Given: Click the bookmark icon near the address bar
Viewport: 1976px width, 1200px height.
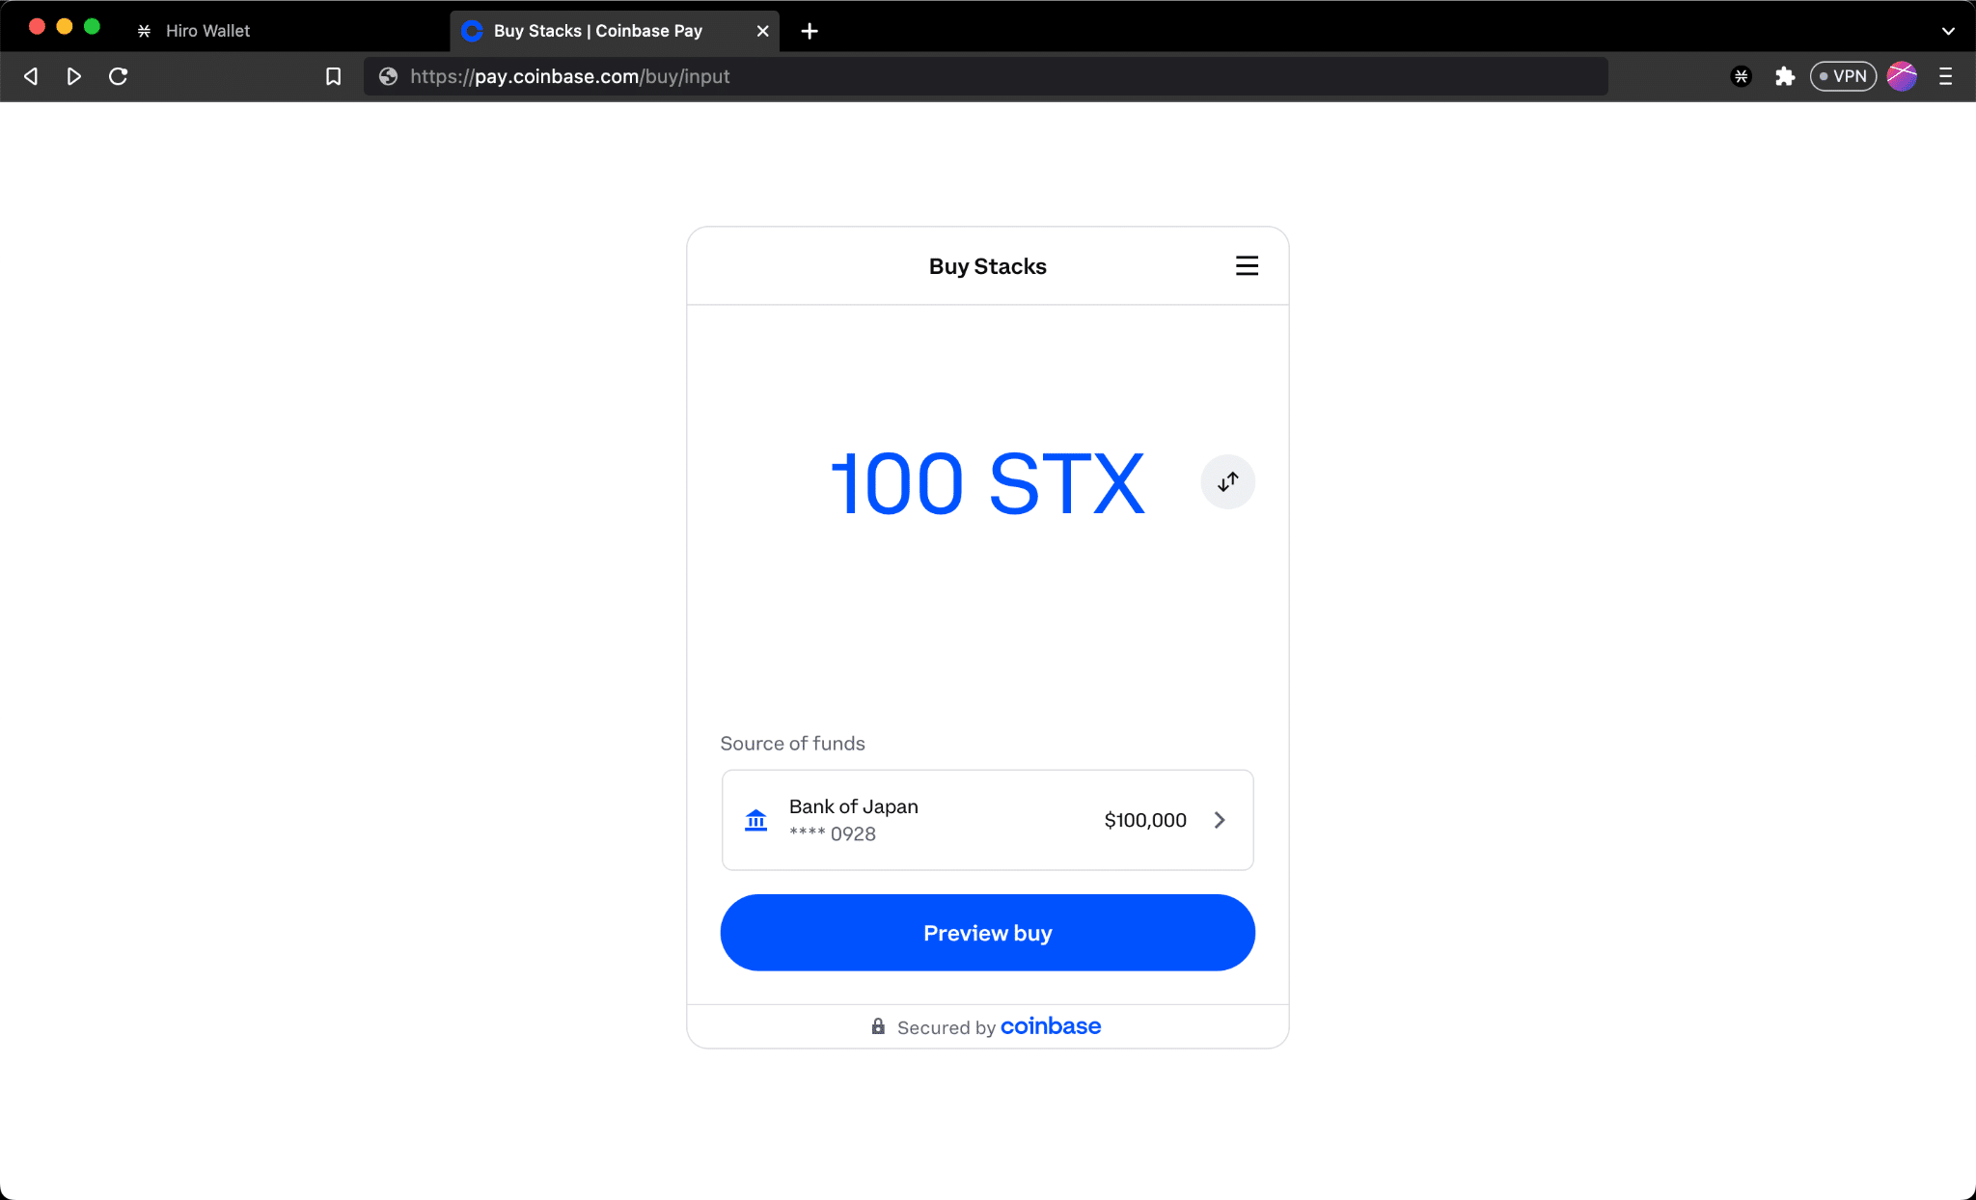Looking at the screenshot, I should (x=333, y=76).
